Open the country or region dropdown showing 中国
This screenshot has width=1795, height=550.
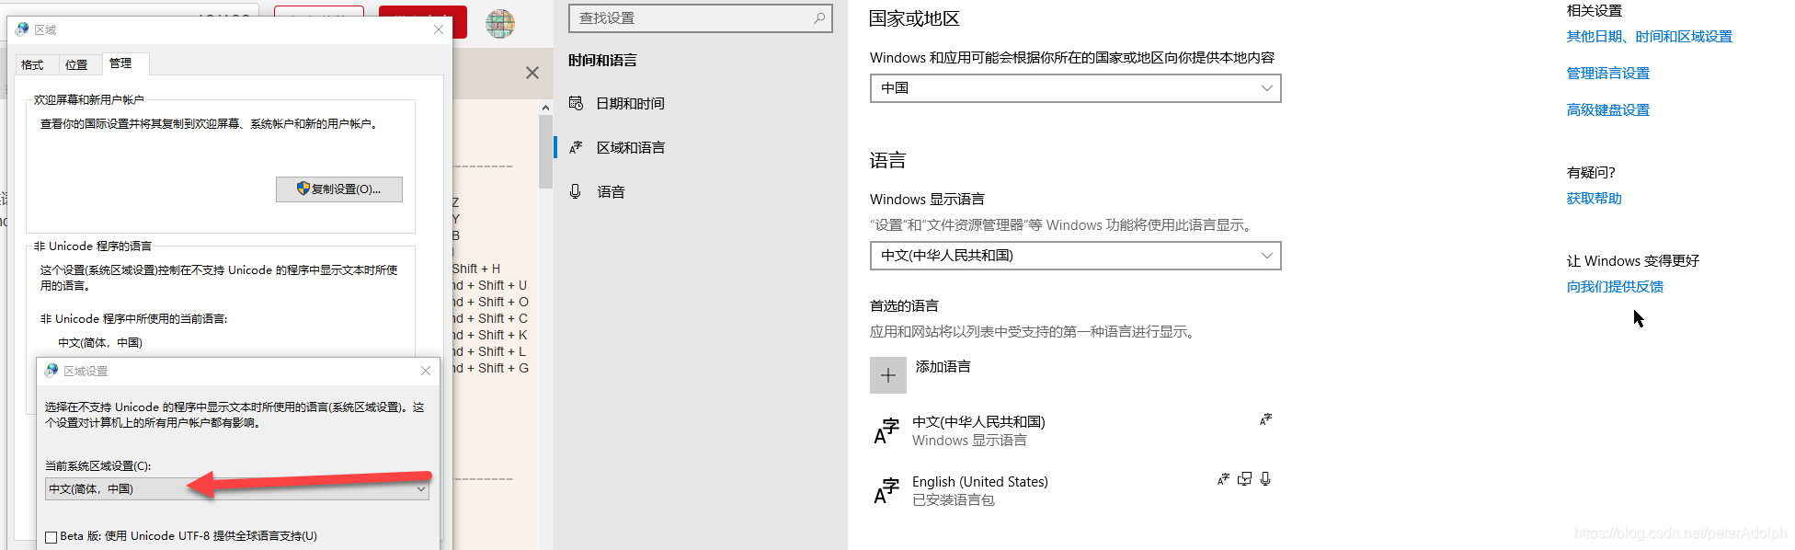(x=1076, y=88)
